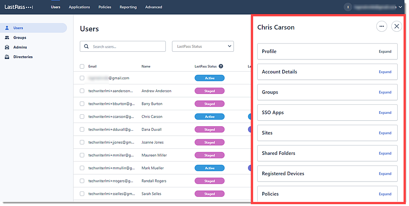Open the Directories sidebar icon
409x206 pixels.
click(7, 57)
